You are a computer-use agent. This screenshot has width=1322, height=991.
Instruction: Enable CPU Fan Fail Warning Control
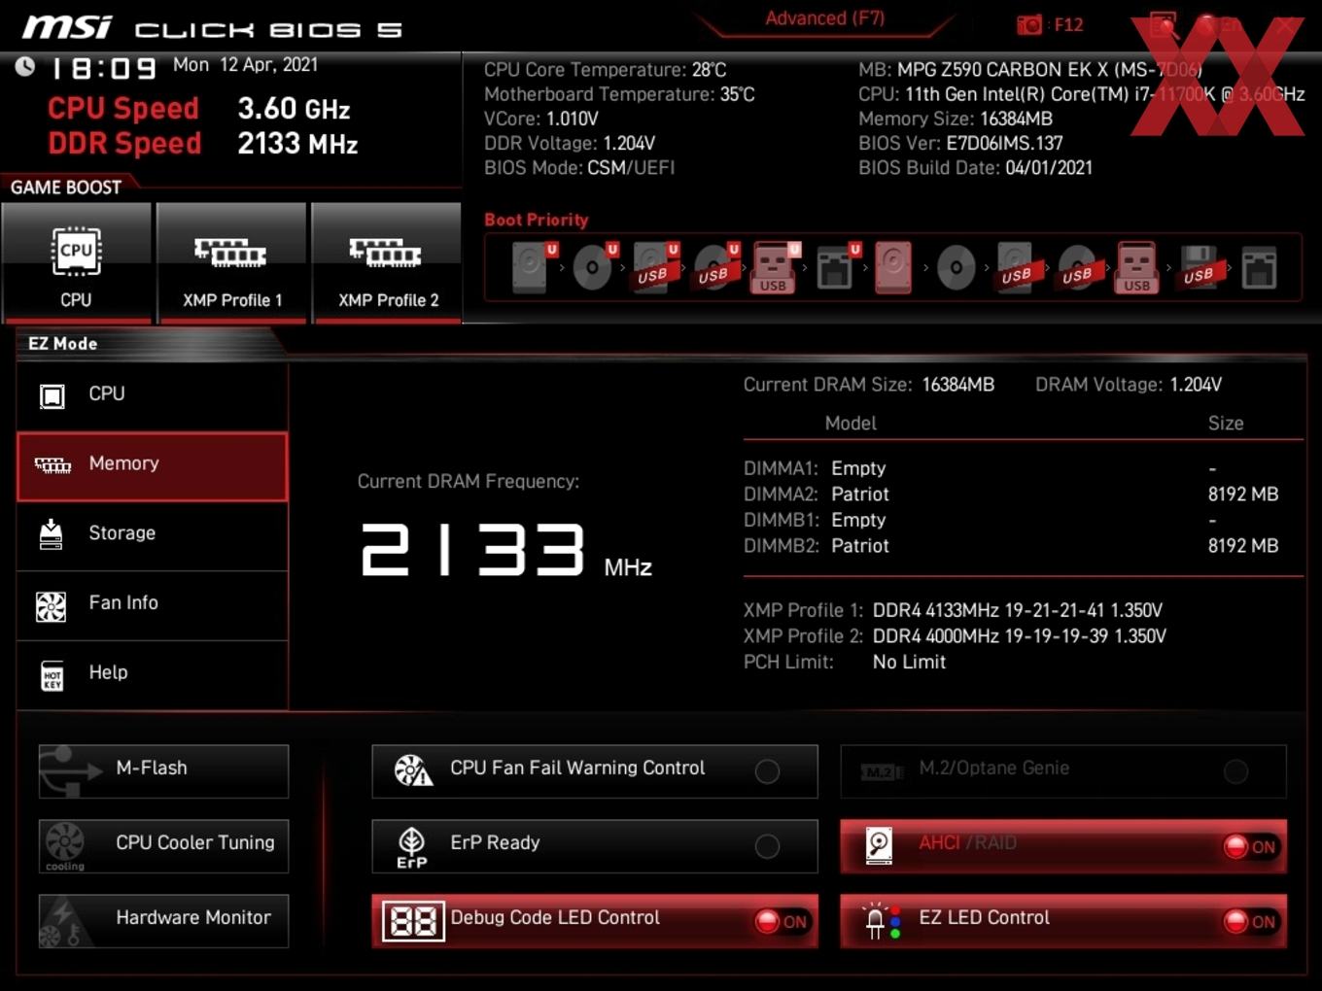(767, 770)
